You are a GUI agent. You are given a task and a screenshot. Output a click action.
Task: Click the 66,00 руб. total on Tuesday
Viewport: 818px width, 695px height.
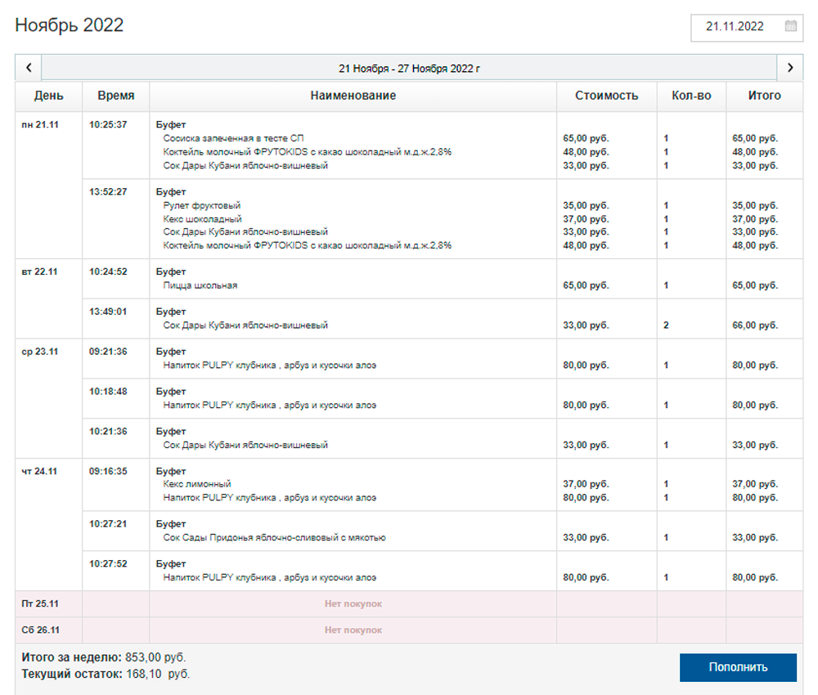(x=755, y=325)
